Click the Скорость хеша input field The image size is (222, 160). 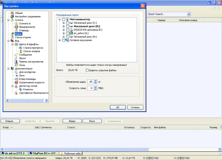pyautogui.click(x=90, y=88)
